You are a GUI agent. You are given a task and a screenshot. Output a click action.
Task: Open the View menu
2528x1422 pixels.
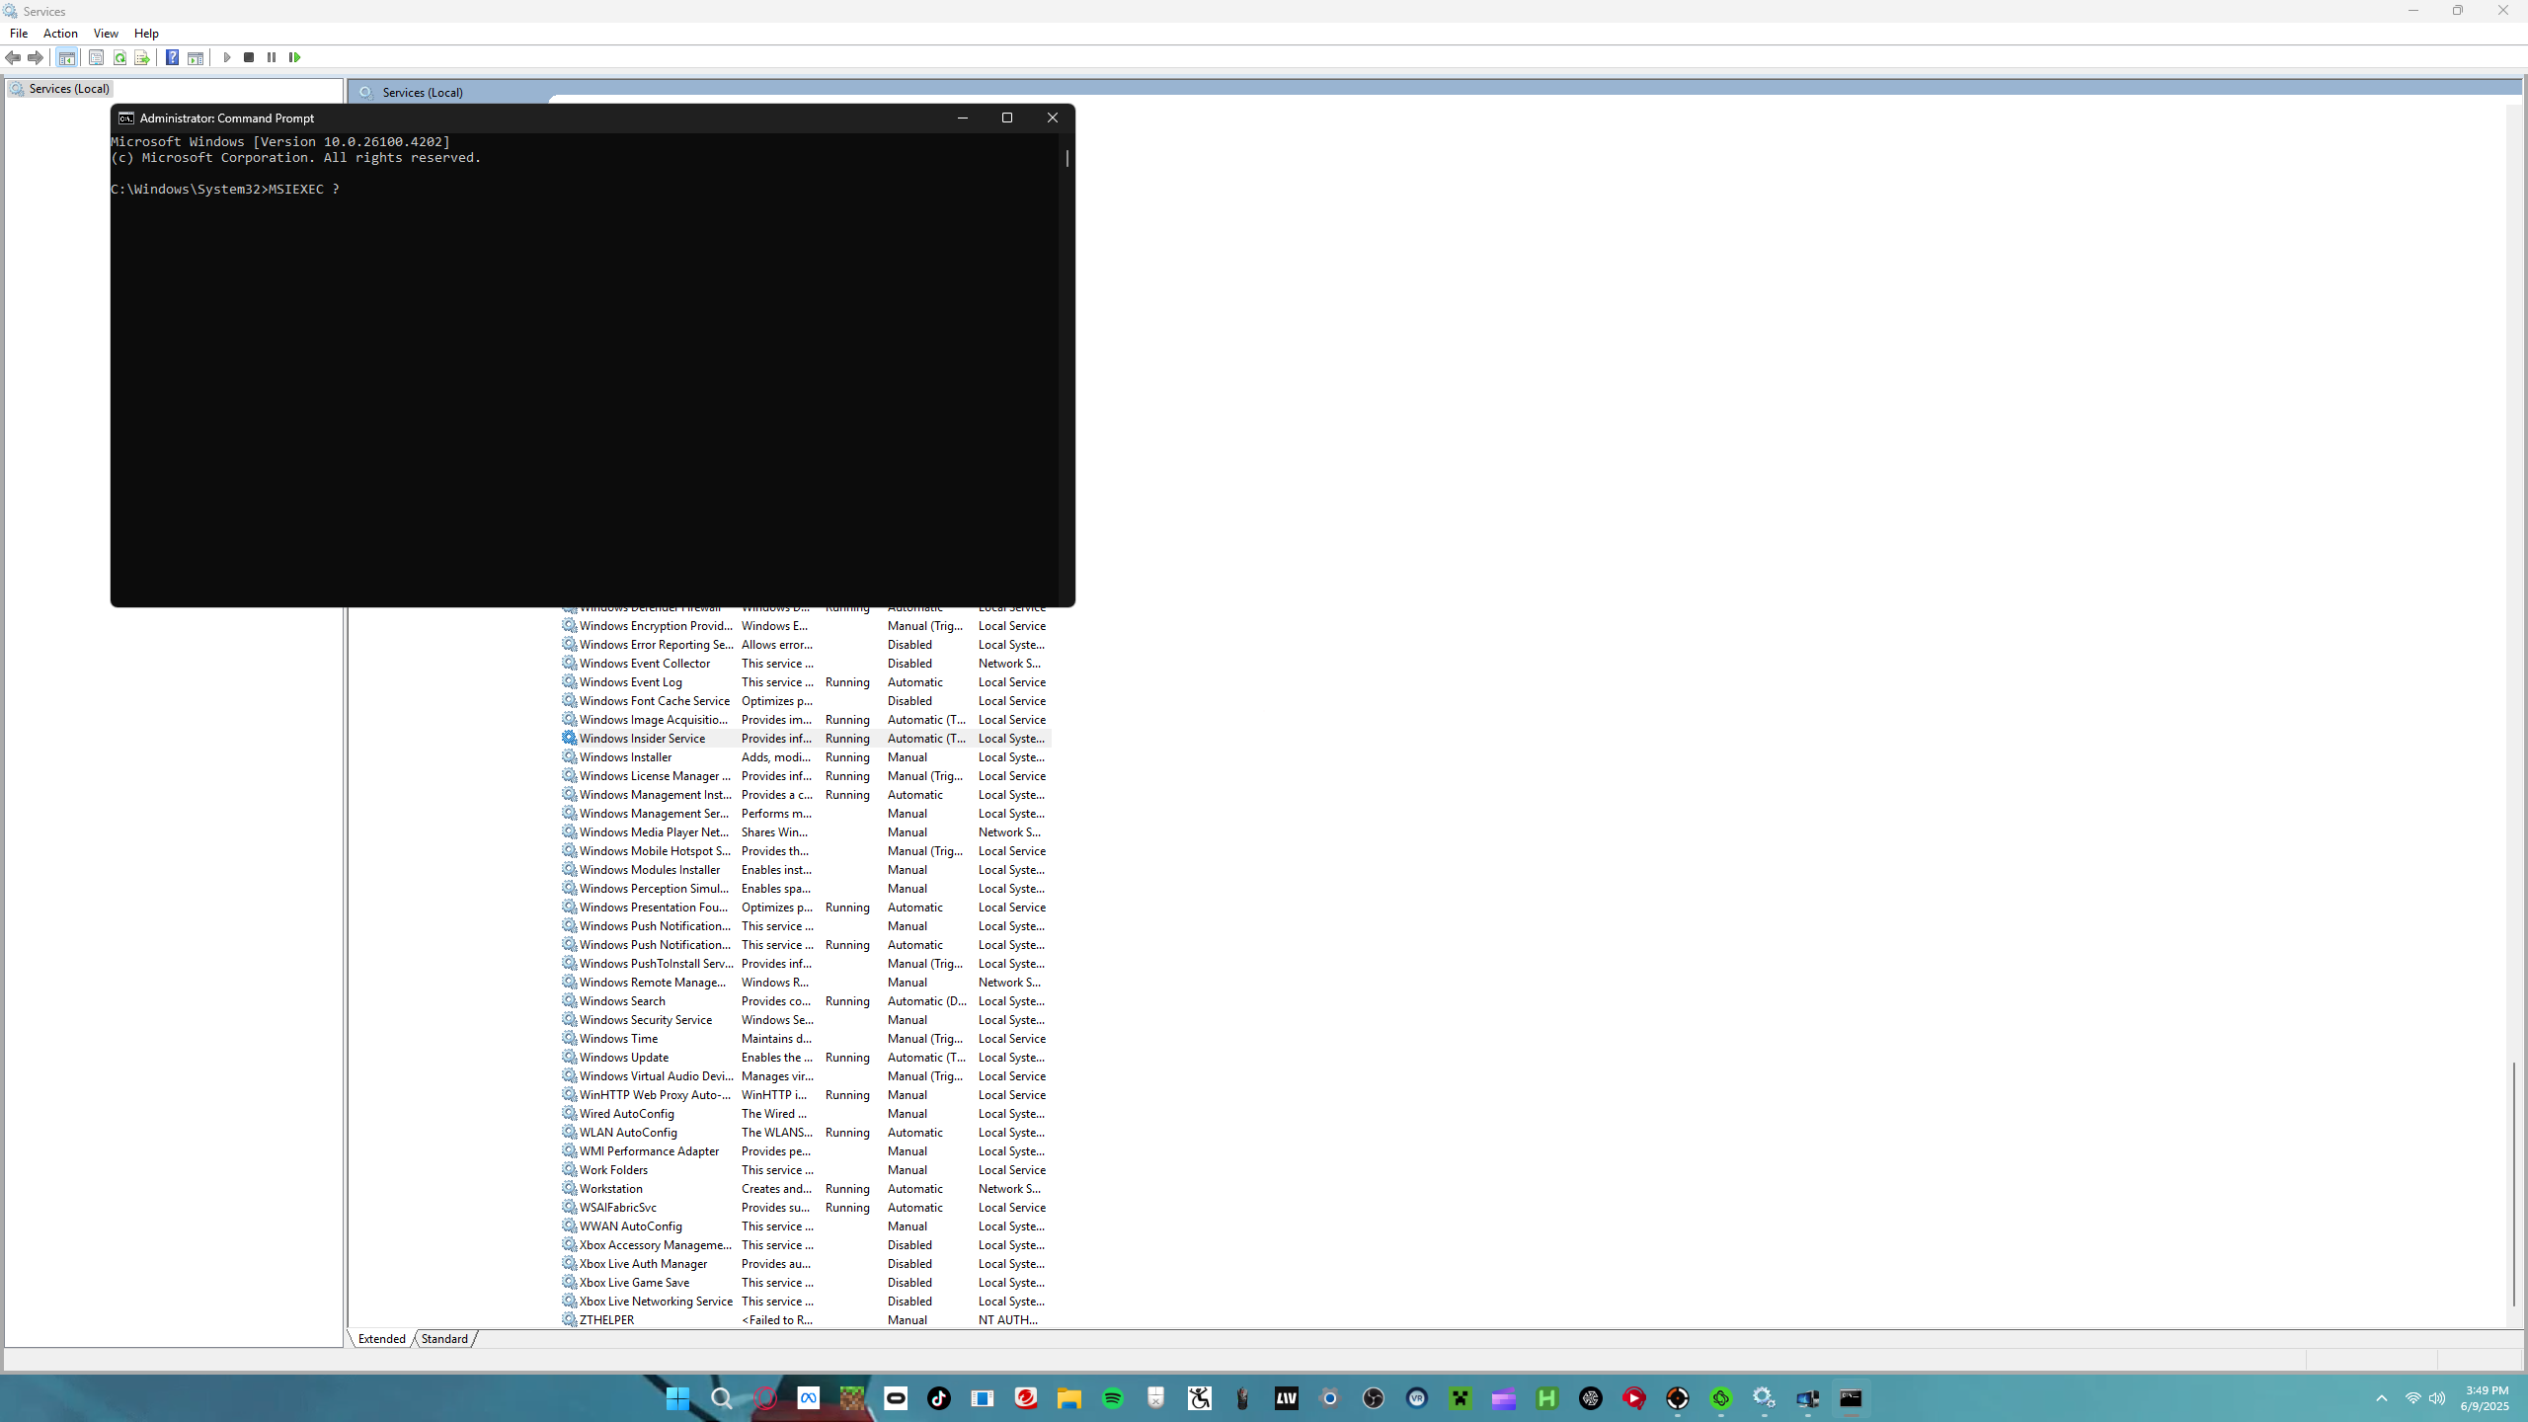106,34
